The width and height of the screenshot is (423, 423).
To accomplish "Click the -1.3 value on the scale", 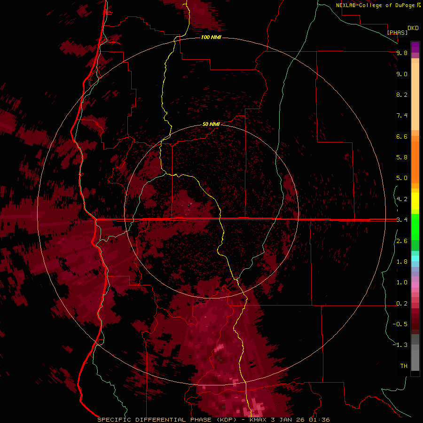I will [400, 345].
